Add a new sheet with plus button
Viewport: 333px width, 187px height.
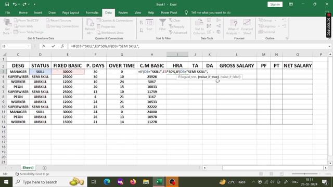(x=44, y=168)
